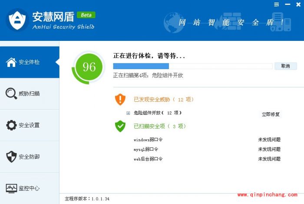The height and width of the screenshot is (204, 304).
Task: Expand the 危险组件开放 plus box
Action: point(128,113)
